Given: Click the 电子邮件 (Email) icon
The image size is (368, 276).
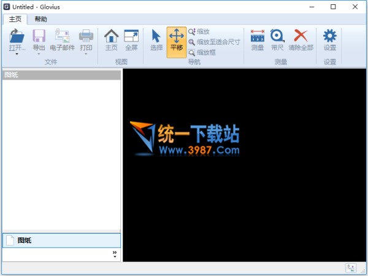Looking at the screenshot, I should click(62, 37).
